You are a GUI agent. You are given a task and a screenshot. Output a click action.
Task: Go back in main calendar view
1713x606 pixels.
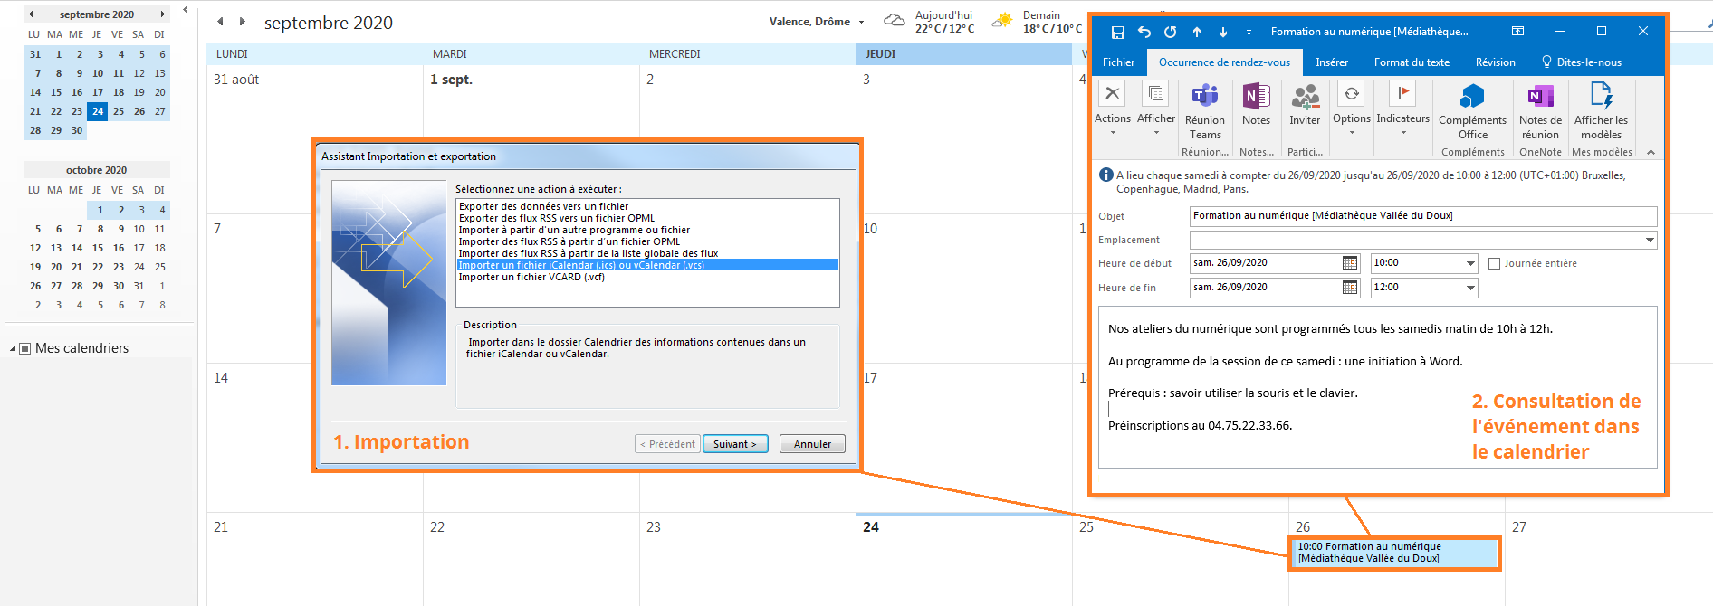tap(220, 22)
